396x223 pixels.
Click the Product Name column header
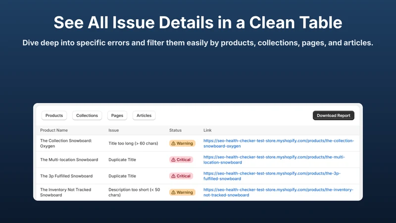(x=54, y=130)
